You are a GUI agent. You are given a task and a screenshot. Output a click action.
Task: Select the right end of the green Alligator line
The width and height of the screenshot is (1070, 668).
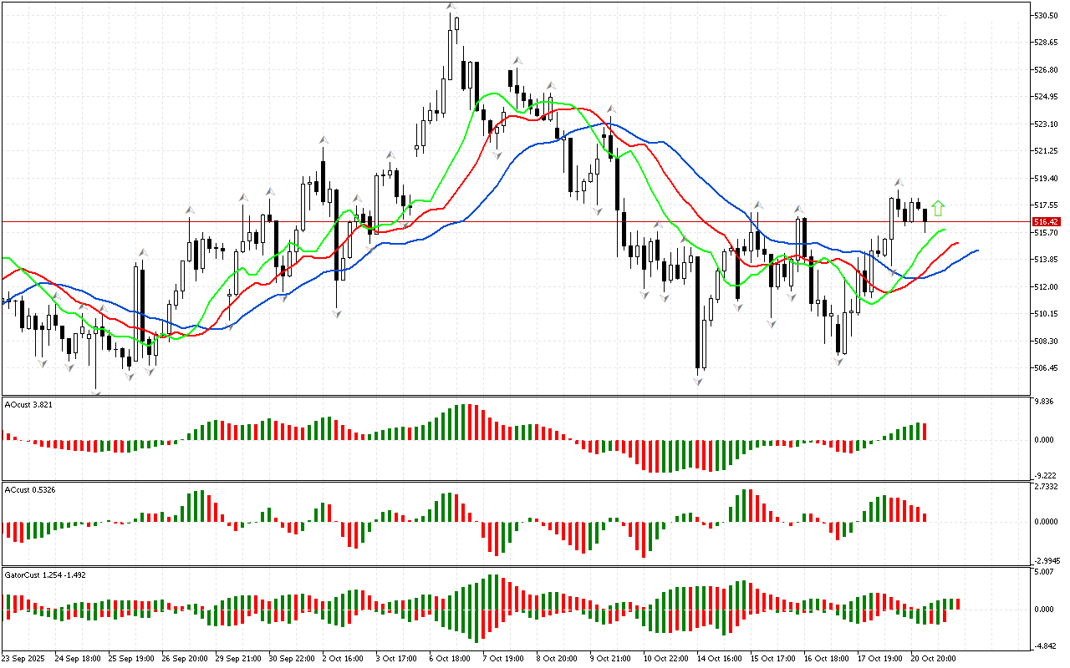point(945,229)
